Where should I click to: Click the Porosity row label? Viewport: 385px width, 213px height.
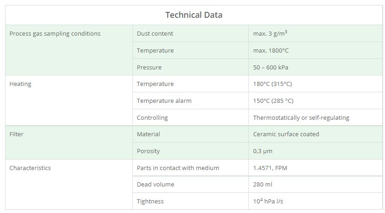coord(148,151)
